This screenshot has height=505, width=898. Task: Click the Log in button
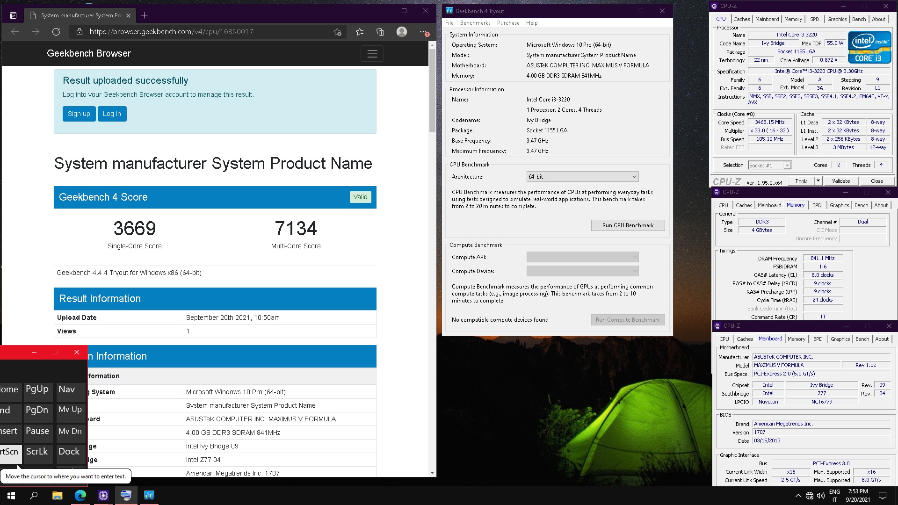coord(112,114)
